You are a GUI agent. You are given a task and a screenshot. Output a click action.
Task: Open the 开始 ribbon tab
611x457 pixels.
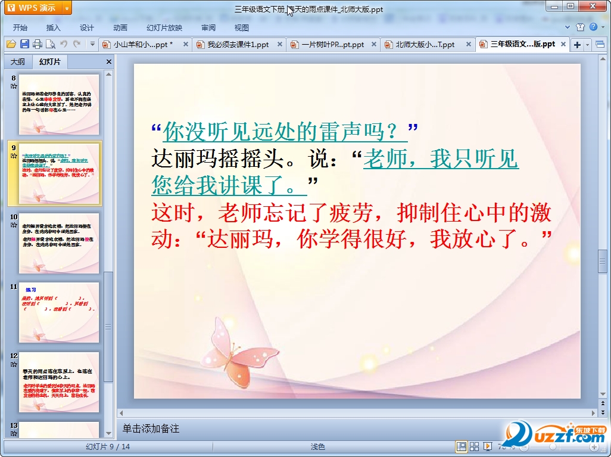pos(20,27)
